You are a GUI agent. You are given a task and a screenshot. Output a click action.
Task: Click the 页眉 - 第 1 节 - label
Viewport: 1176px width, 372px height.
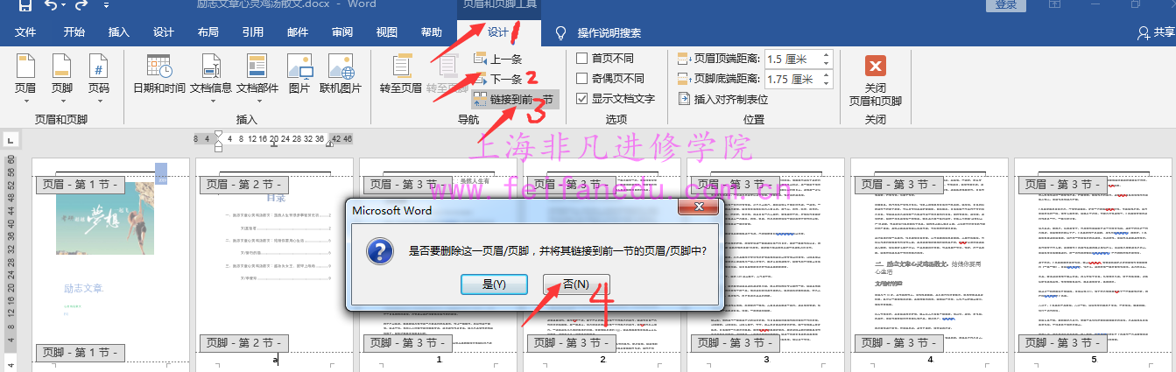coord(80,185)
